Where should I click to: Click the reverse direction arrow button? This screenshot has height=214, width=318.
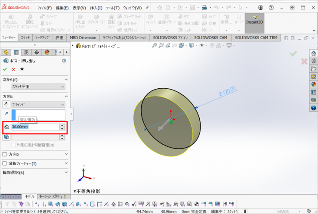[x=6, y=105]
